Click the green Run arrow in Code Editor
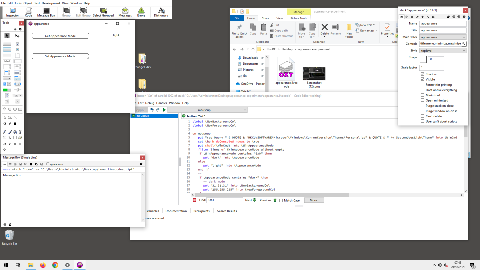The width and height of the screenshot is (480, 270). click(164, 110)
